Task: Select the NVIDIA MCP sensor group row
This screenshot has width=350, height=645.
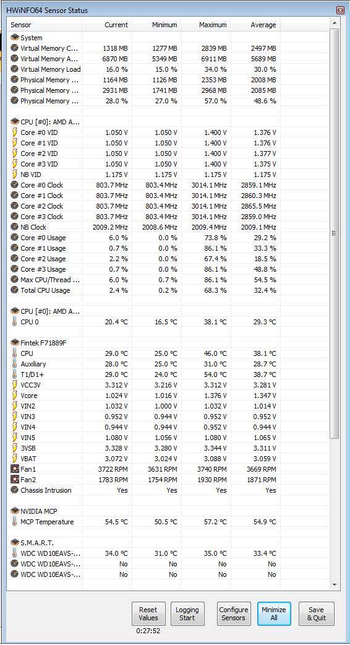Action: click(x=168, y=511)
